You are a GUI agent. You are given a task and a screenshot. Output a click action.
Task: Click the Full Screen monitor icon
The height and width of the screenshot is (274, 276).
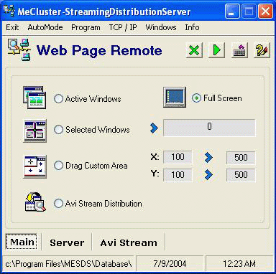(175, 97)
